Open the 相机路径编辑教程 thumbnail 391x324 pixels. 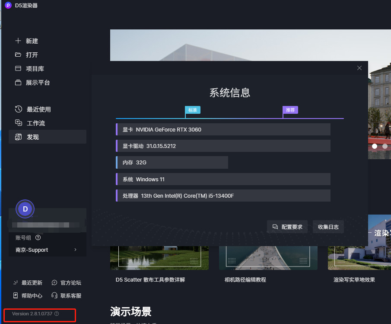click(268, 258)
